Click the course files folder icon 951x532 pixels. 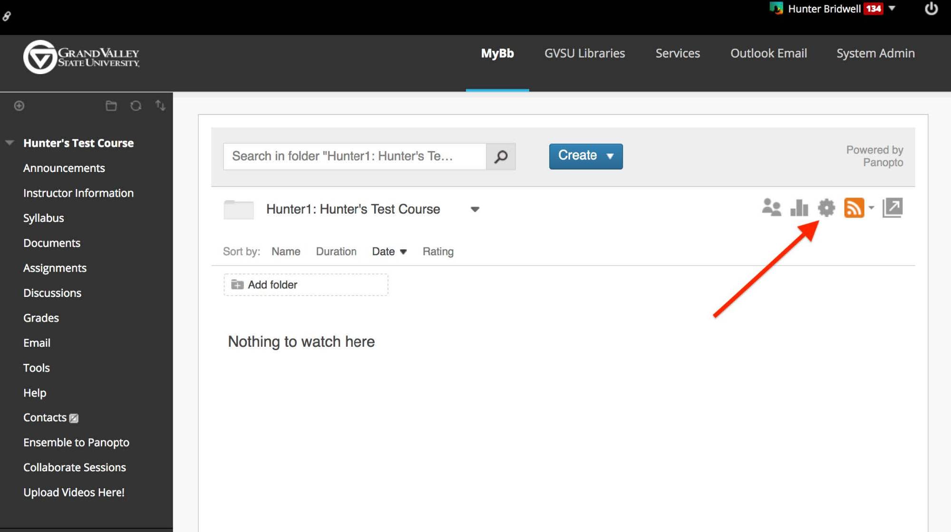coord(111,106)
